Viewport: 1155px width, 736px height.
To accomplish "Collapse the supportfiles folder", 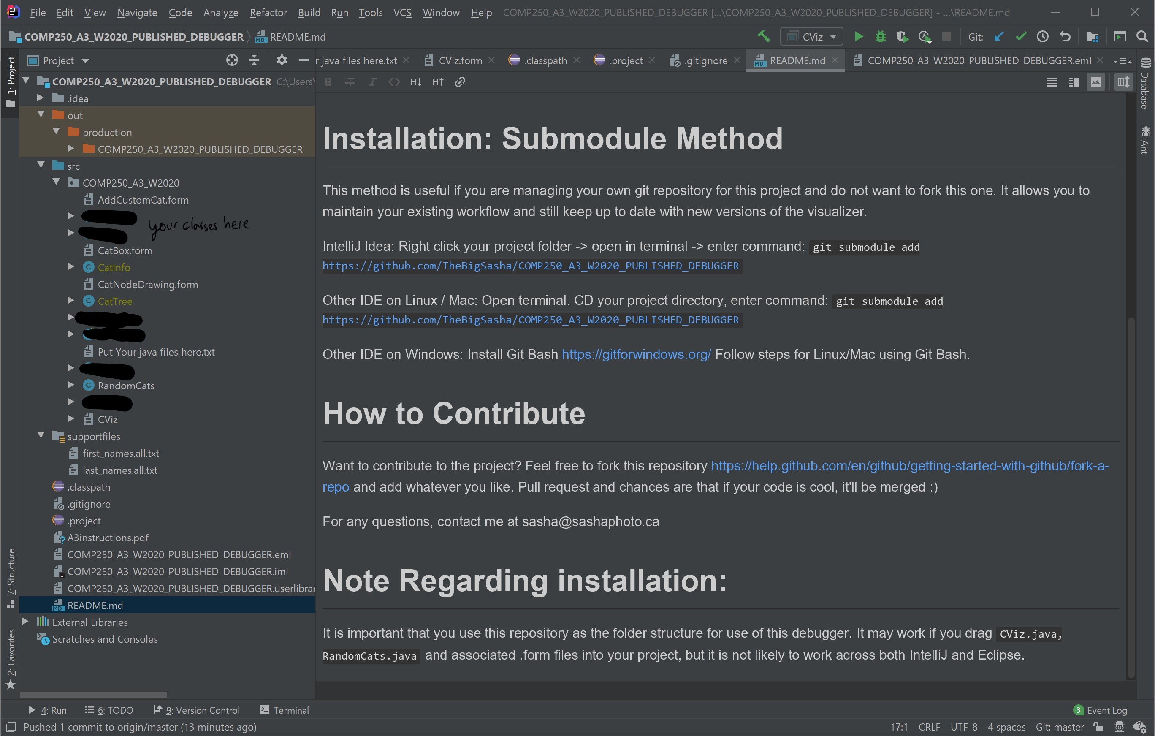I will (x=41, y=436).
